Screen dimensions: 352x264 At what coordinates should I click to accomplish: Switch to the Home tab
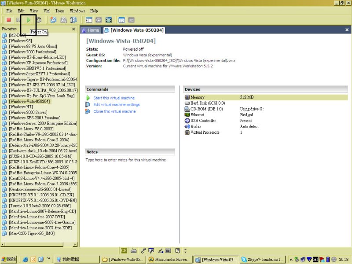point(91,30)
